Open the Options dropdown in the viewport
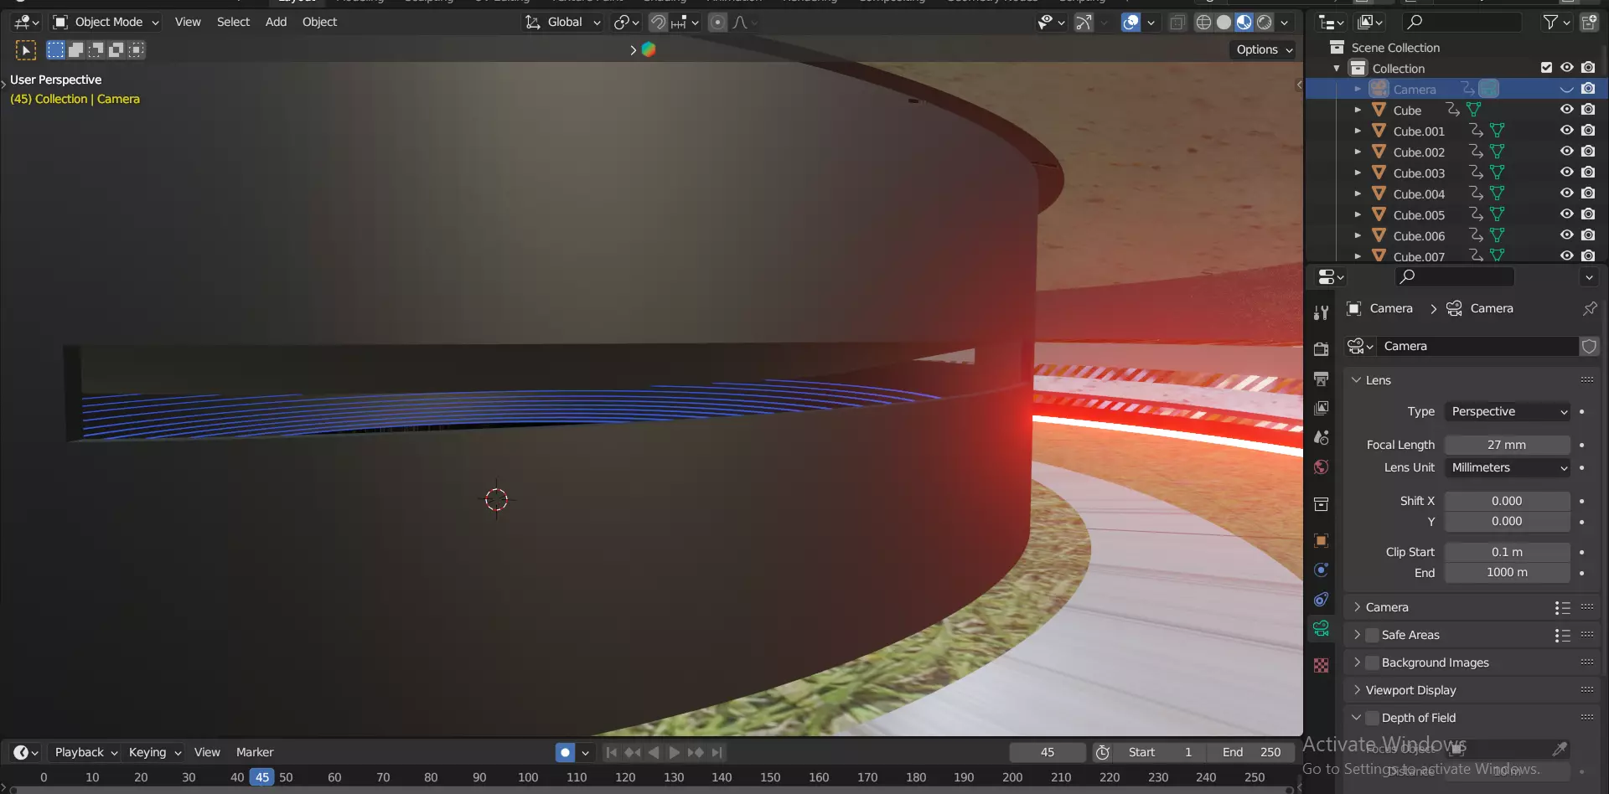Image resolution: width=1609 pixels, height=794 pixels. [1265, 50]
